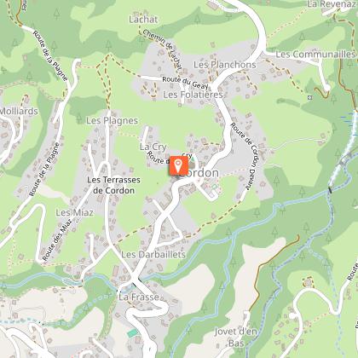Click the Route des Miaz road label
The image size is (358, 358).
coord(56,240)
